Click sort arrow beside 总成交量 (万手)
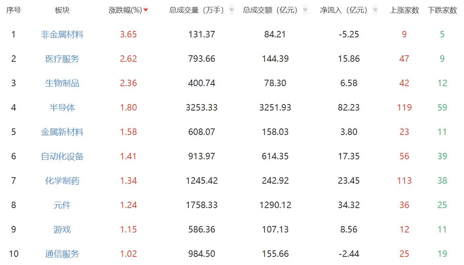The width and height of the screenshot is (464, 265). (x=232, y=10)
